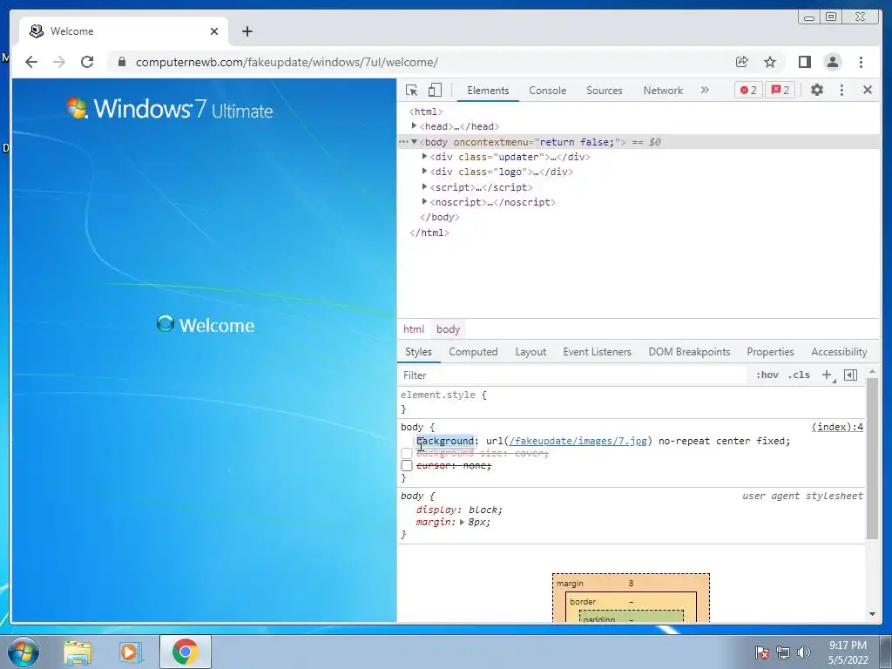Open the Chrome profile avatar
Screen dimensions: 892x669
pos(832,62)
